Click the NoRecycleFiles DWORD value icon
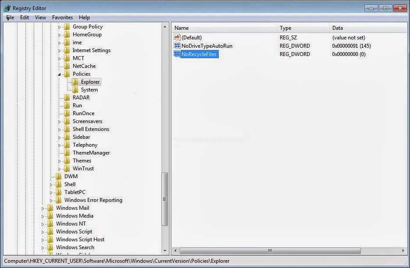This screenshot has width=410, height=268. tap(177, 54)
